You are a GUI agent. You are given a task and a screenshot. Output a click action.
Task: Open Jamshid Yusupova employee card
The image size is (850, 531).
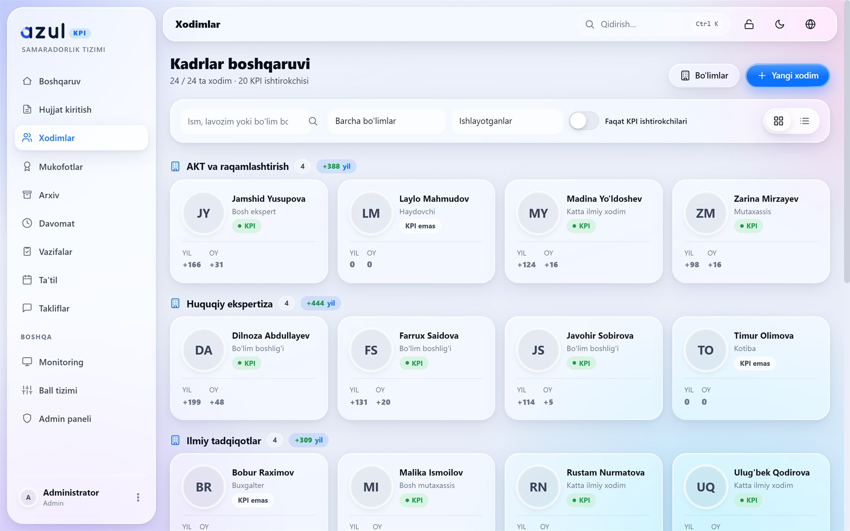tap(249, 231)
